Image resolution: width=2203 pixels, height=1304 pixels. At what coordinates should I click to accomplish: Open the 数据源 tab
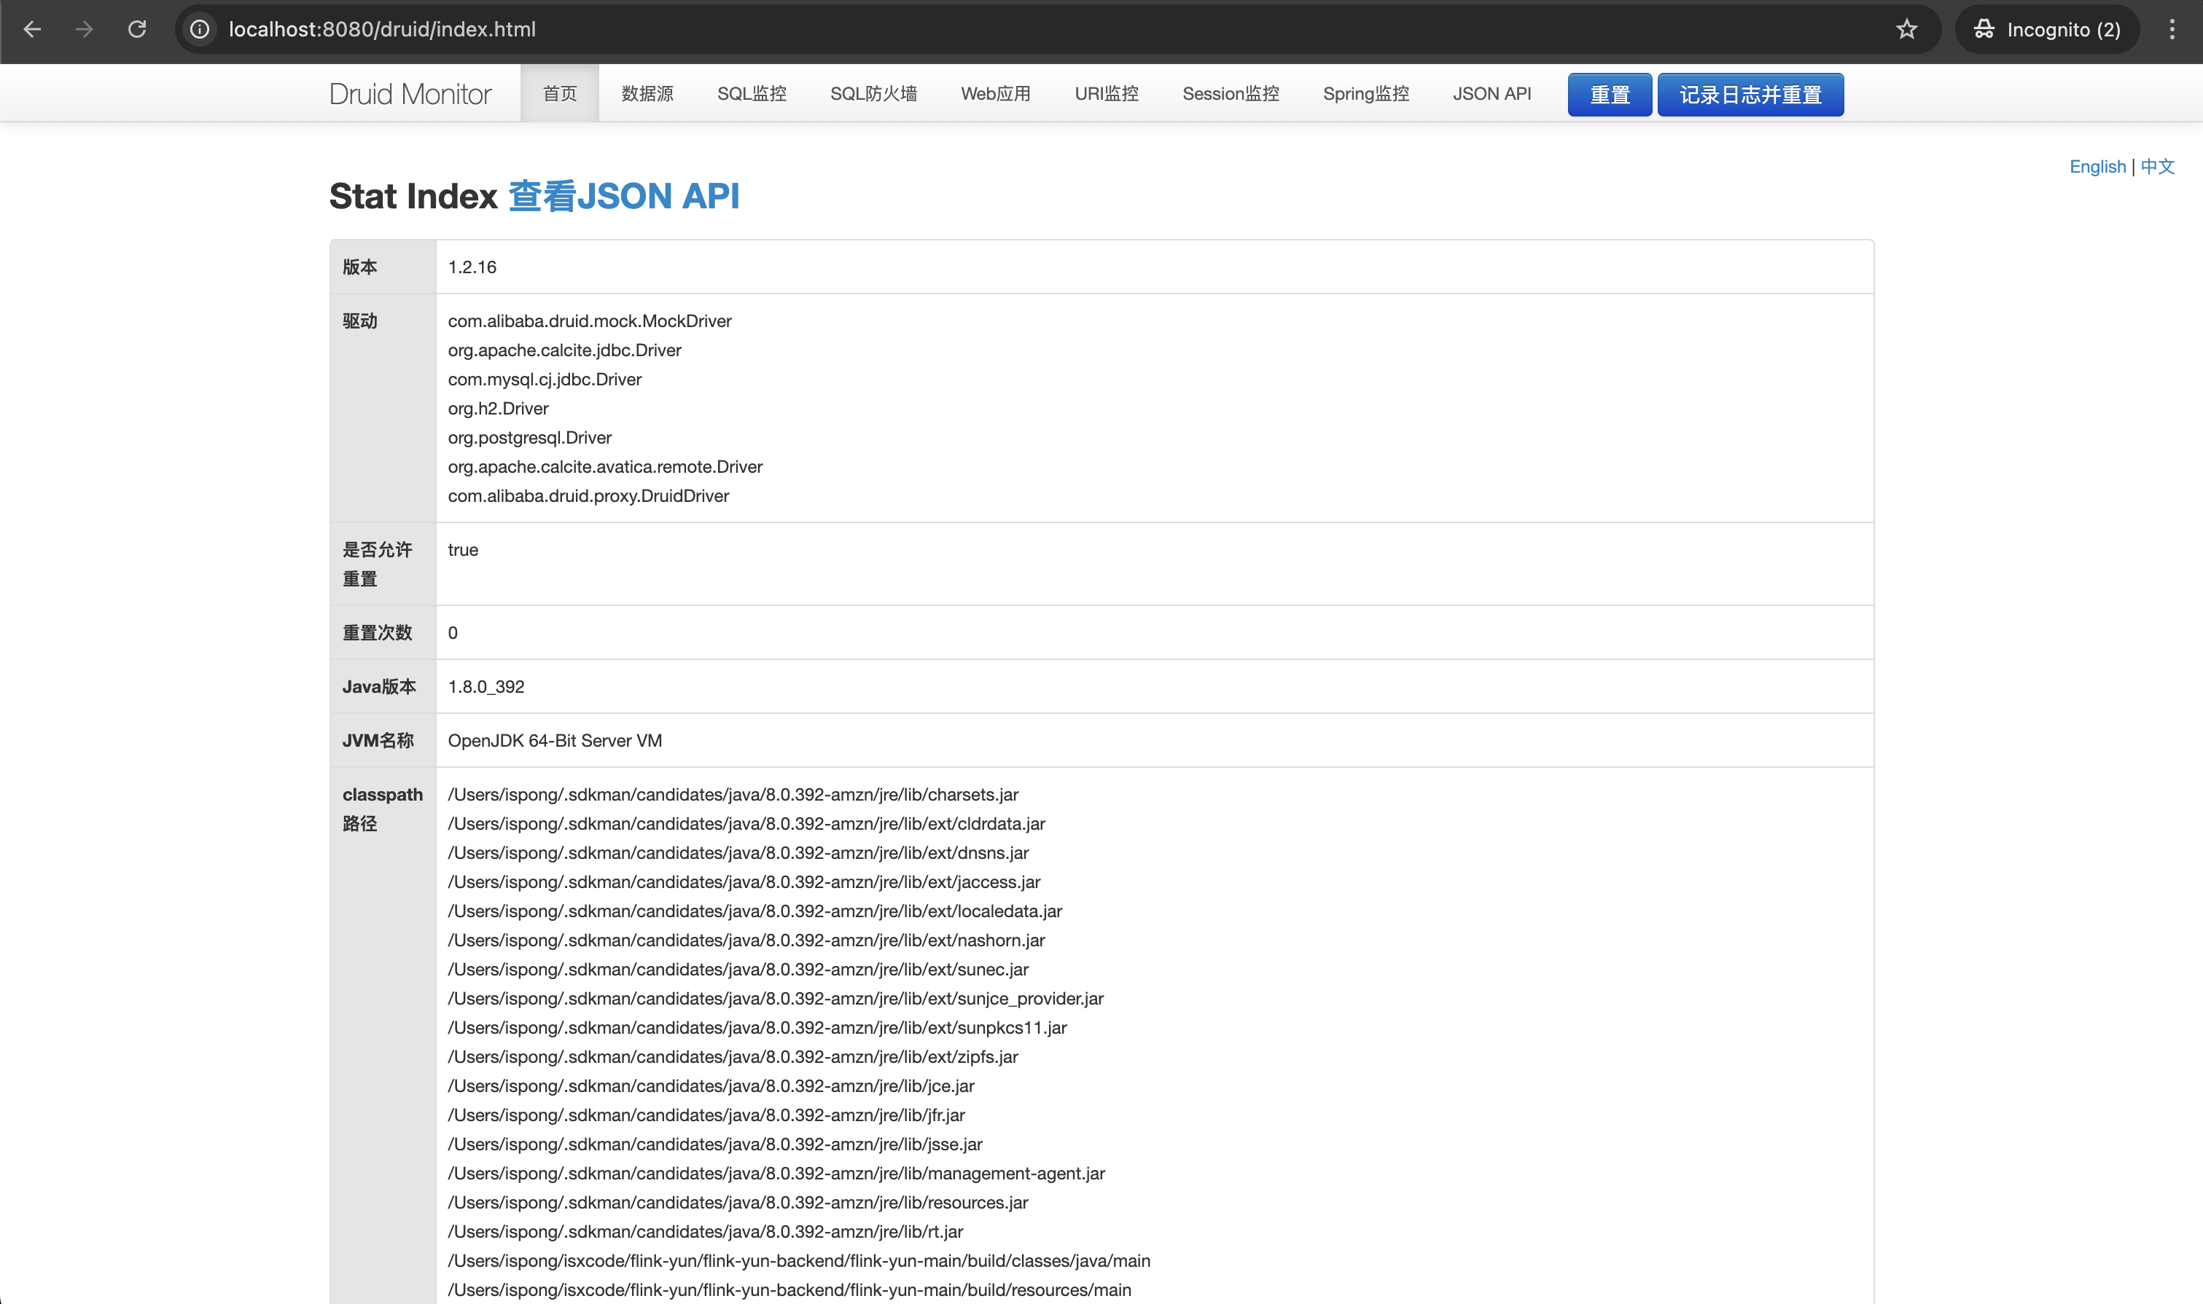click(x=647, y=93)
